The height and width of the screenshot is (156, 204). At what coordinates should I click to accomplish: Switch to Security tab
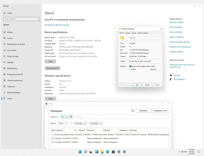coord(134,33)
